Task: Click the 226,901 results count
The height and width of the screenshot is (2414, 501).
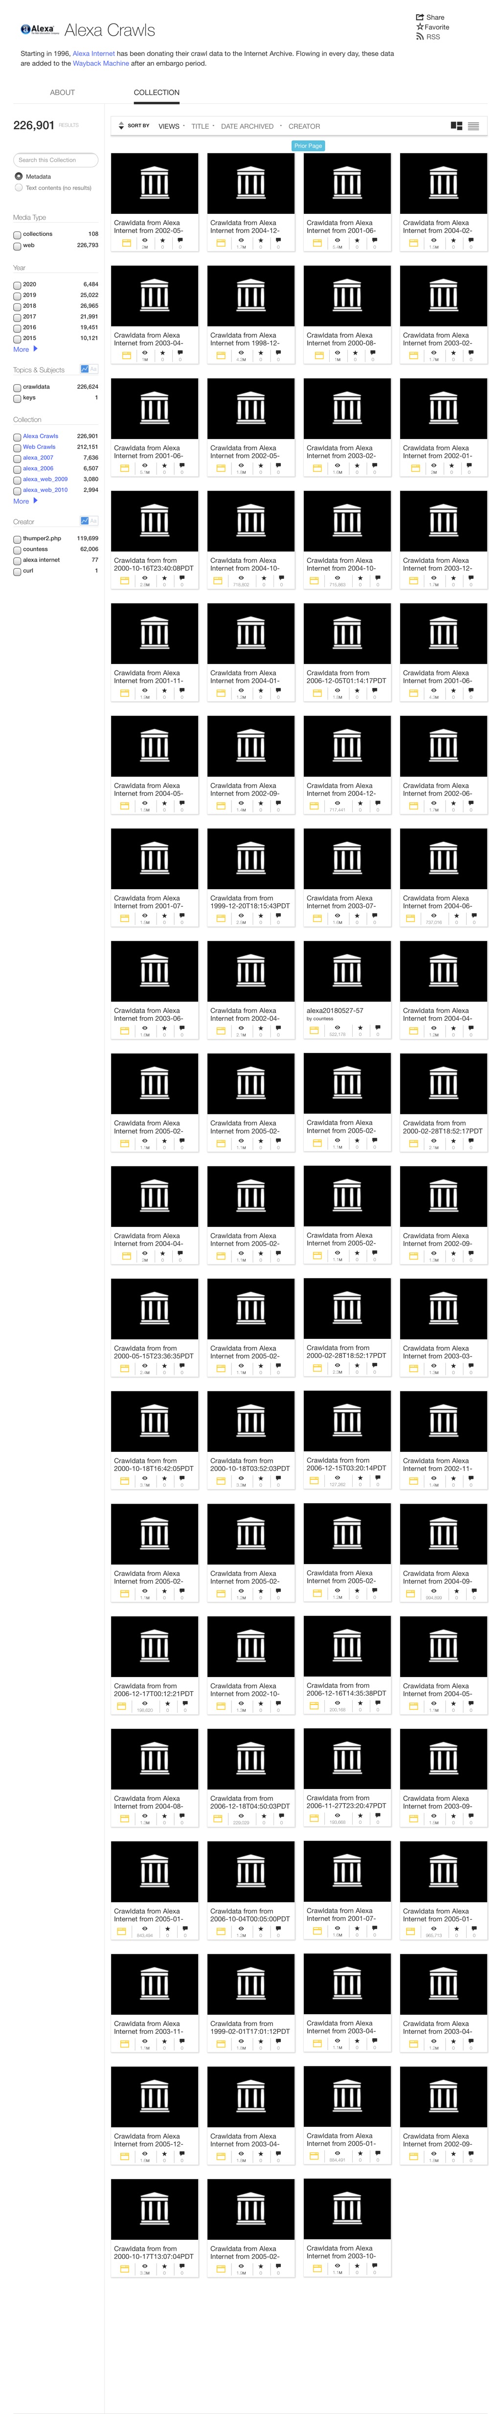Action: click(34, 125)
